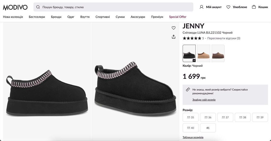Click the search magnifier icon
This screenshot has height=141, width=271.
tap(38, 7)
